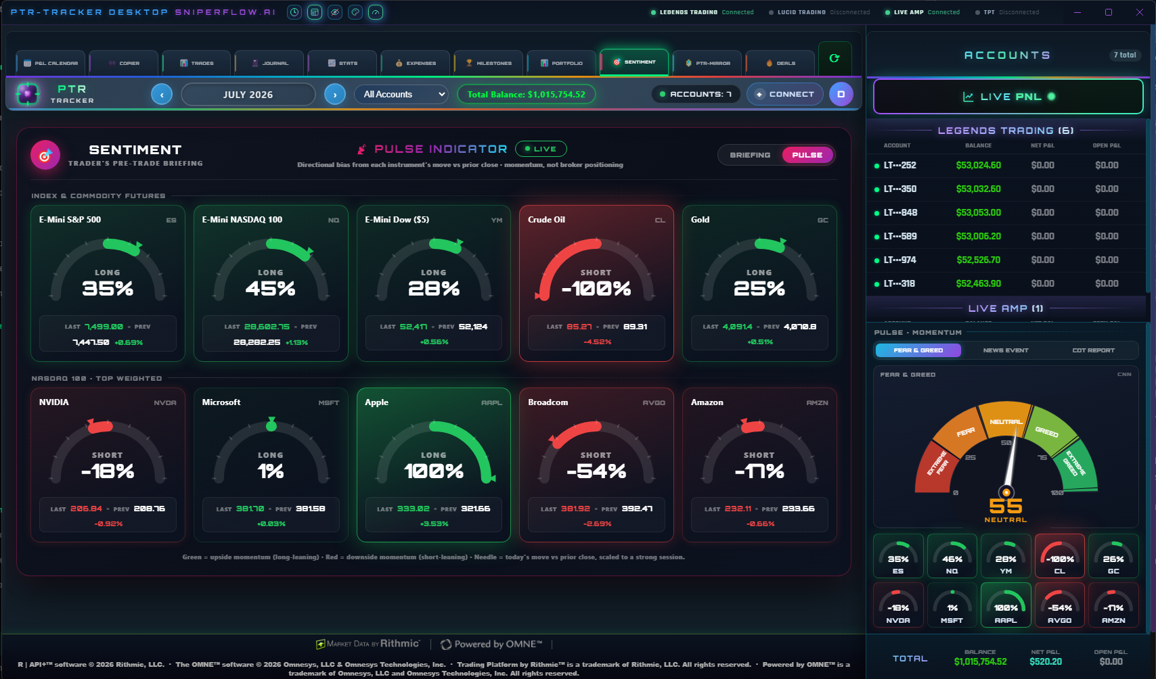Click the purple square icon beside CONNECT
1156x679 pixels.
(841, 95)
